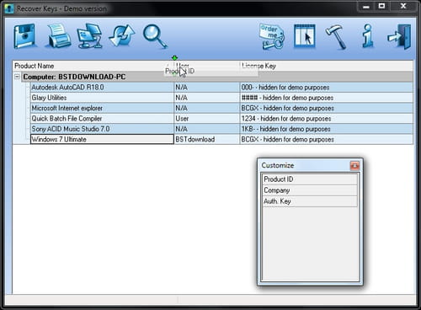Click the '000-' license key for AutoCAD
This screenshot has width=421, height=310.
click(327, 88)
